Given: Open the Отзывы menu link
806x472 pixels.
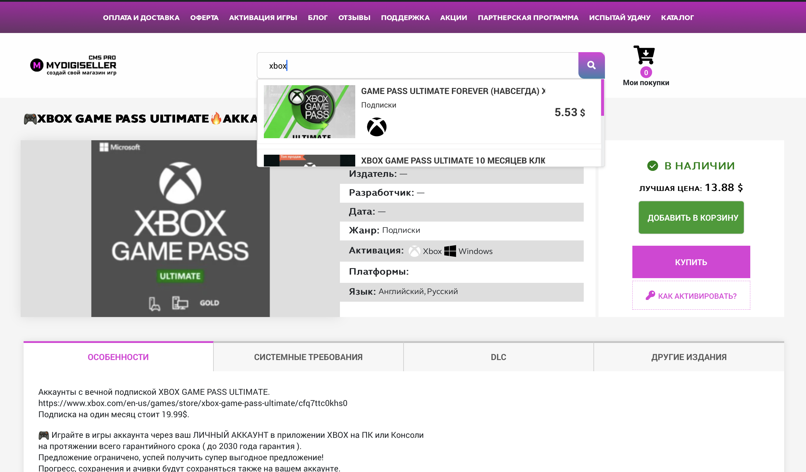Looking at the screenshot, I should click(354, 18).
